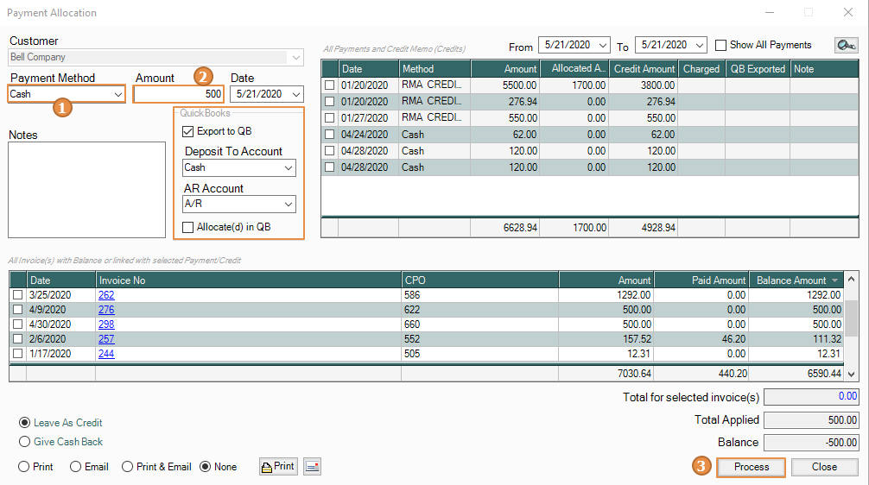The height and width of the screenshot is (485, 869).
Task: Open the Payment Method dropdown
Action: pos(118,94)
